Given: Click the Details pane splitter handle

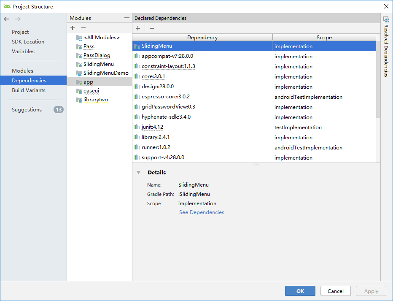Looking at the screenshot, I should click(x=256, y=164).
